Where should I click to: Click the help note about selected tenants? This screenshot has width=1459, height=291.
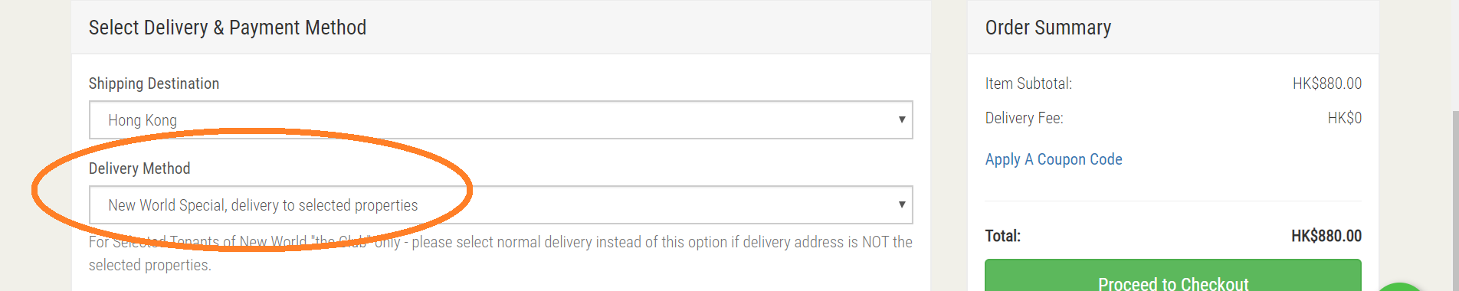point(500,253)
